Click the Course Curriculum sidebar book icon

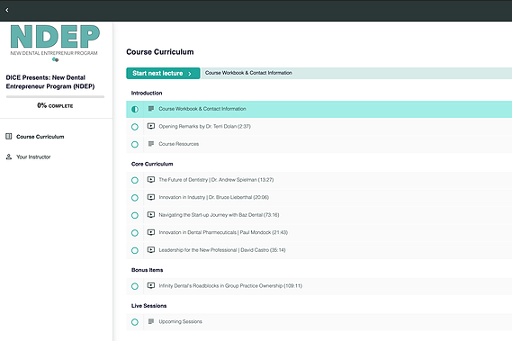(x=9, y=137)
